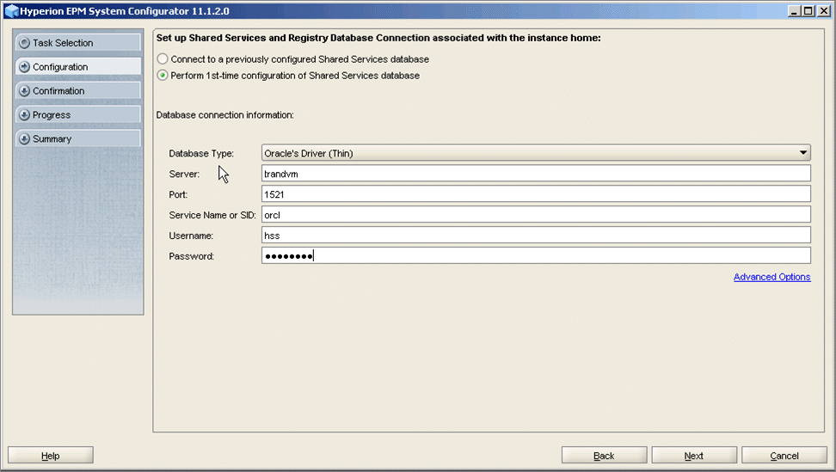Click the Confirmation step arrow icon
Screen dimensions: 836x472
point(24,91)
